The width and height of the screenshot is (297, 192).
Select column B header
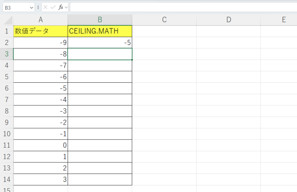point(100,20)
